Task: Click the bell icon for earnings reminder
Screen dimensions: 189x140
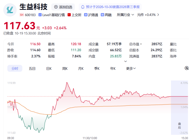Action: [x=83, y=7]
